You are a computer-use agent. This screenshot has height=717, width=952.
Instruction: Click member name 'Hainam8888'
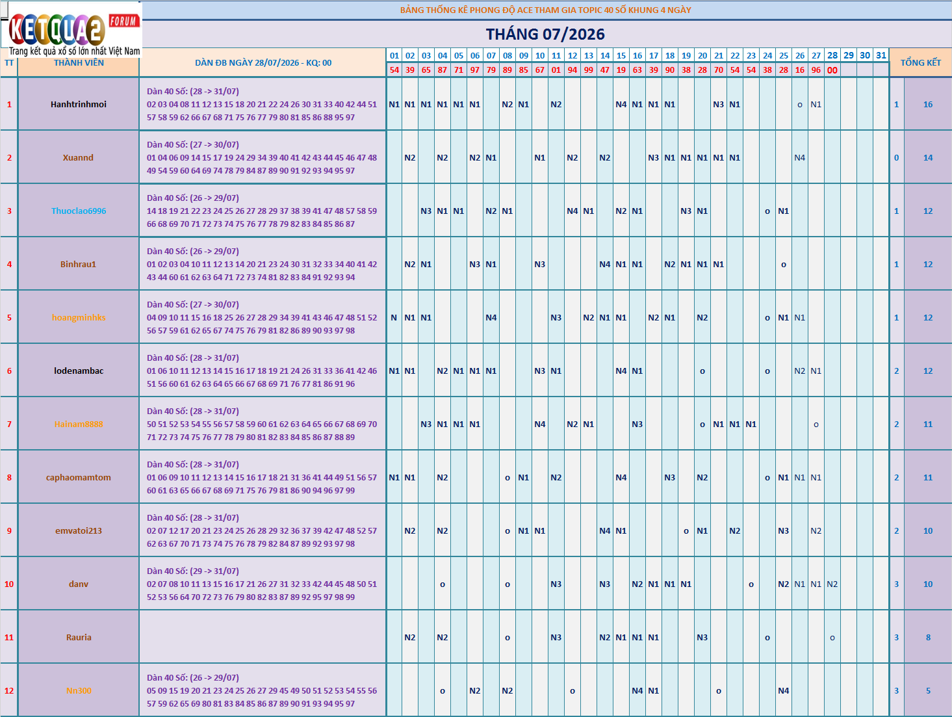click(x=79, y=424)
